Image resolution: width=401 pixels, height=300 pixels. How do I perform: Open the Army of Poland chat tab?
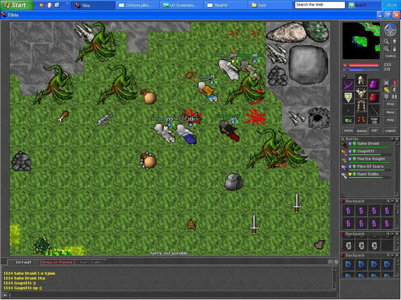click(57, 262)
